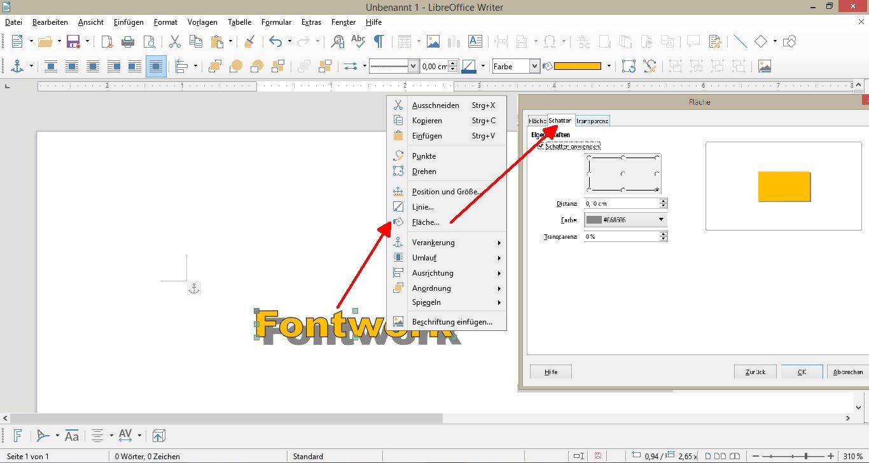Click the Abbrechen button
Screen dimensions: 869x463
[x=848, y=372]
